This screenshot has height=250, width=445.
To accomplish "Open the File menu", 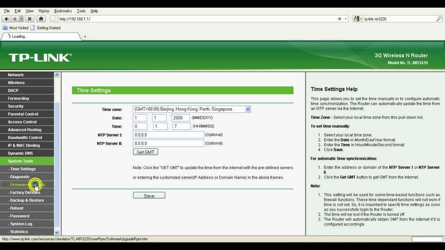I will 7,11.
